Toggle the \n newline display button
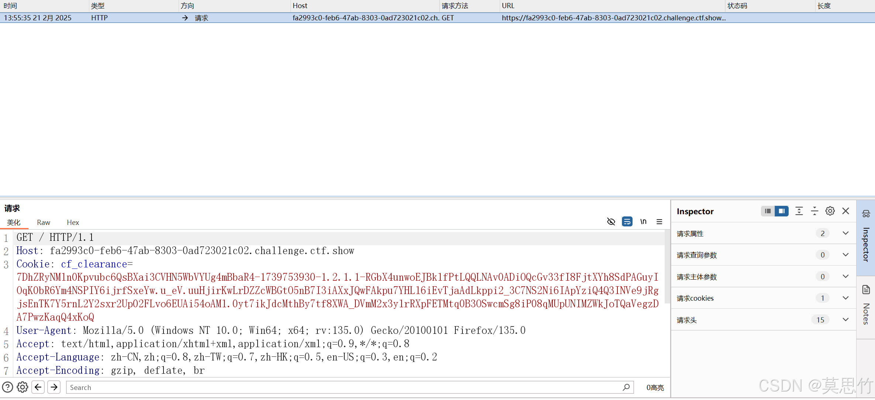The width and height of the screenshot is (875, 400). click(x=643, y=222)
